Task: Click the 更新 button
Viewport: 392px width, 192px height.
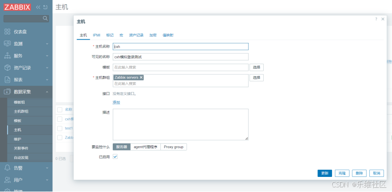Action: pyautogui.click(x=325, y=173)
